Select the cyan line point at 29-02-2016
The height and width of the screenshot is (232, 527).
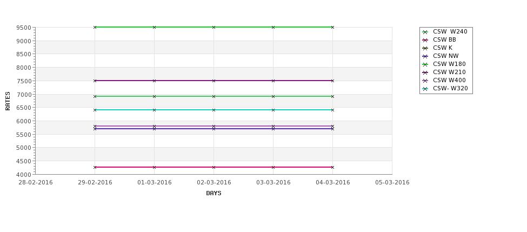95,110
